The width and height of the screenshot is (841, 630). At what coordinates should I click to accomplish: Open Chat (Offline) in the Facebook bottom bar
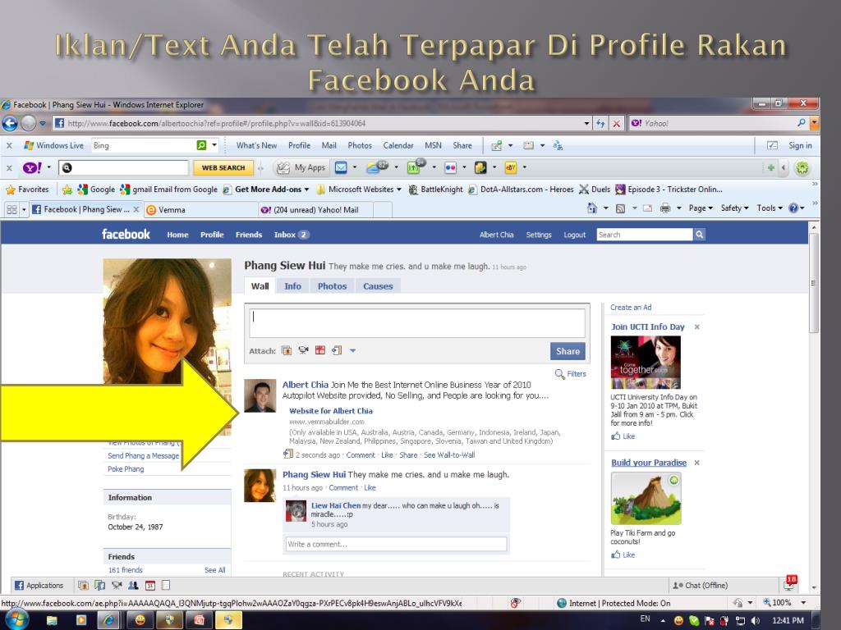pos(701,585)
